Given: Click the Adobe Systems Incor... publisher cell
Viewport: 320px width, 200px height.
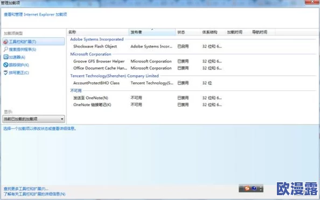Looking at the screenshot, I should click(x=151, y=46).
